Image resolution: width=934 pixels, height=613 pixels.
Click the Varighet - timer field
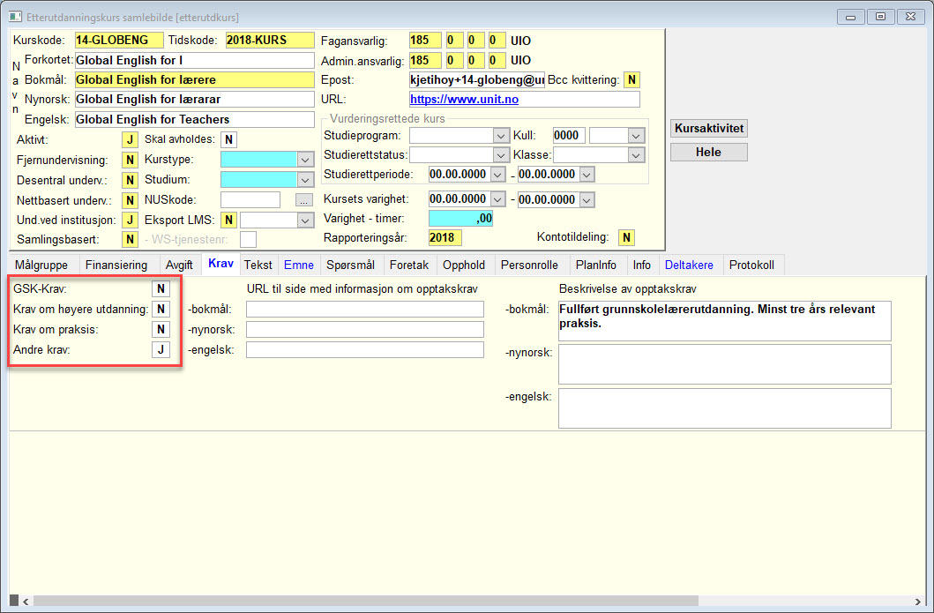coord(460,219)
